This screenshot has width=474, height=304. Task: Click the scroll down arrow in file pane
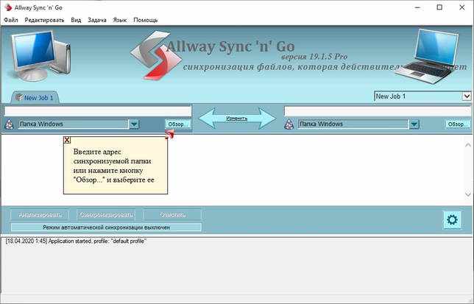[x=468, y=194]
